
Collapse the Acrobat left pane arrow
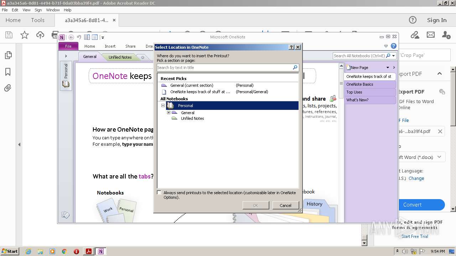point(19,144)
